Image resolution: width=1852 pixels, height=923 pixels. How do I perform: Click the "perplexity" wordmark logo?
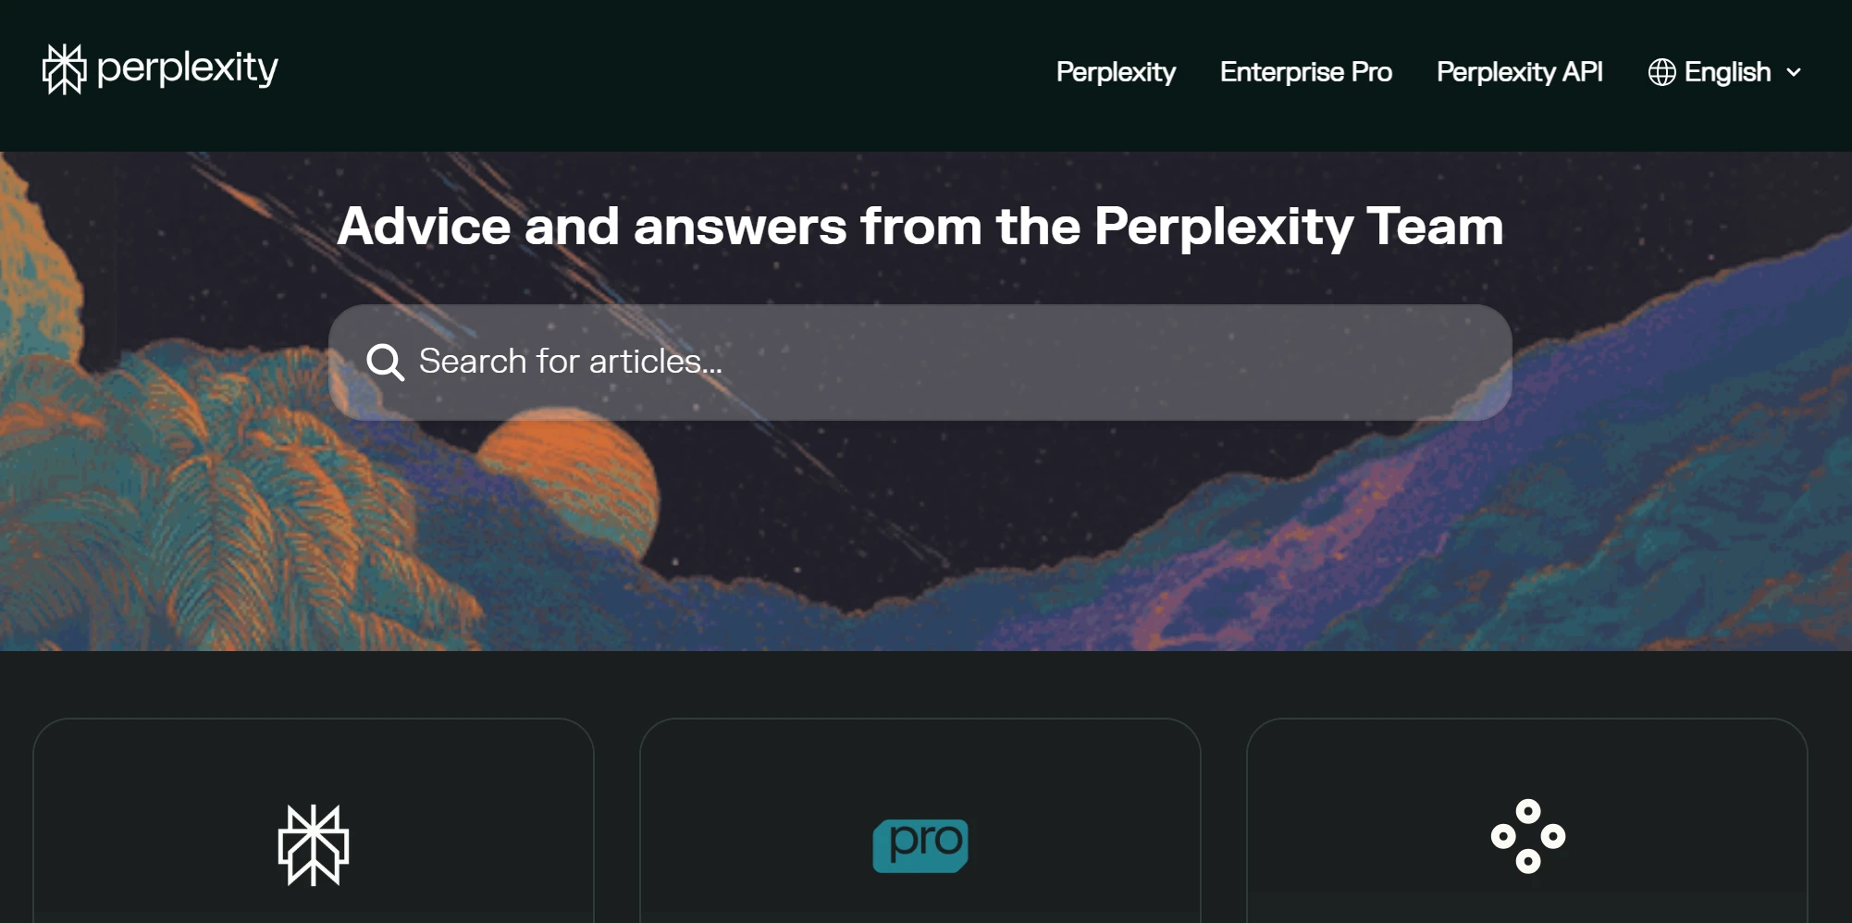pos(187,68)
